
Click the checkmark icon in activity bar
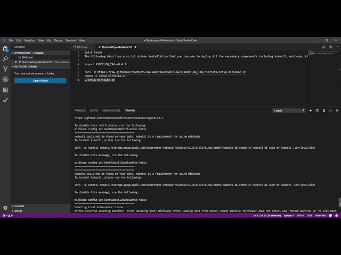tap(5, 100)
